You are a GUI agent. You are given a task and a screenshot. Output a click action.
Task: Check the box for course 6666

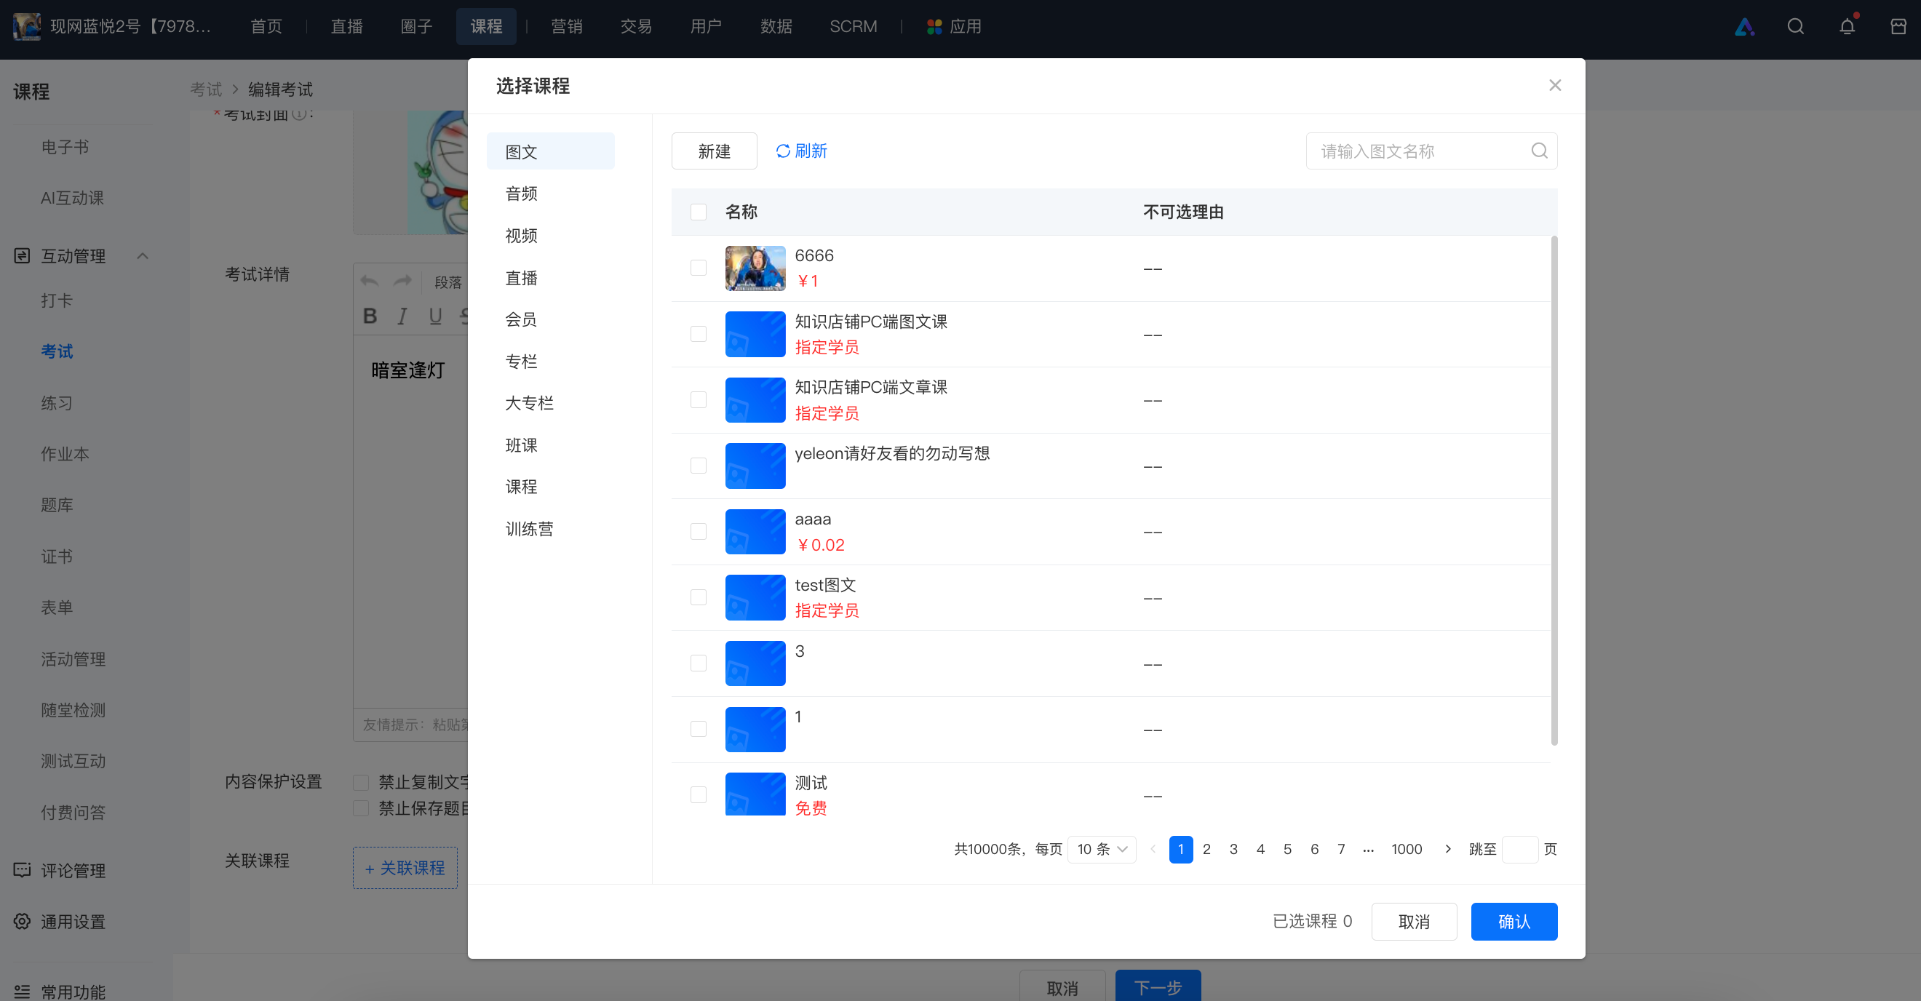click(698, 268)
